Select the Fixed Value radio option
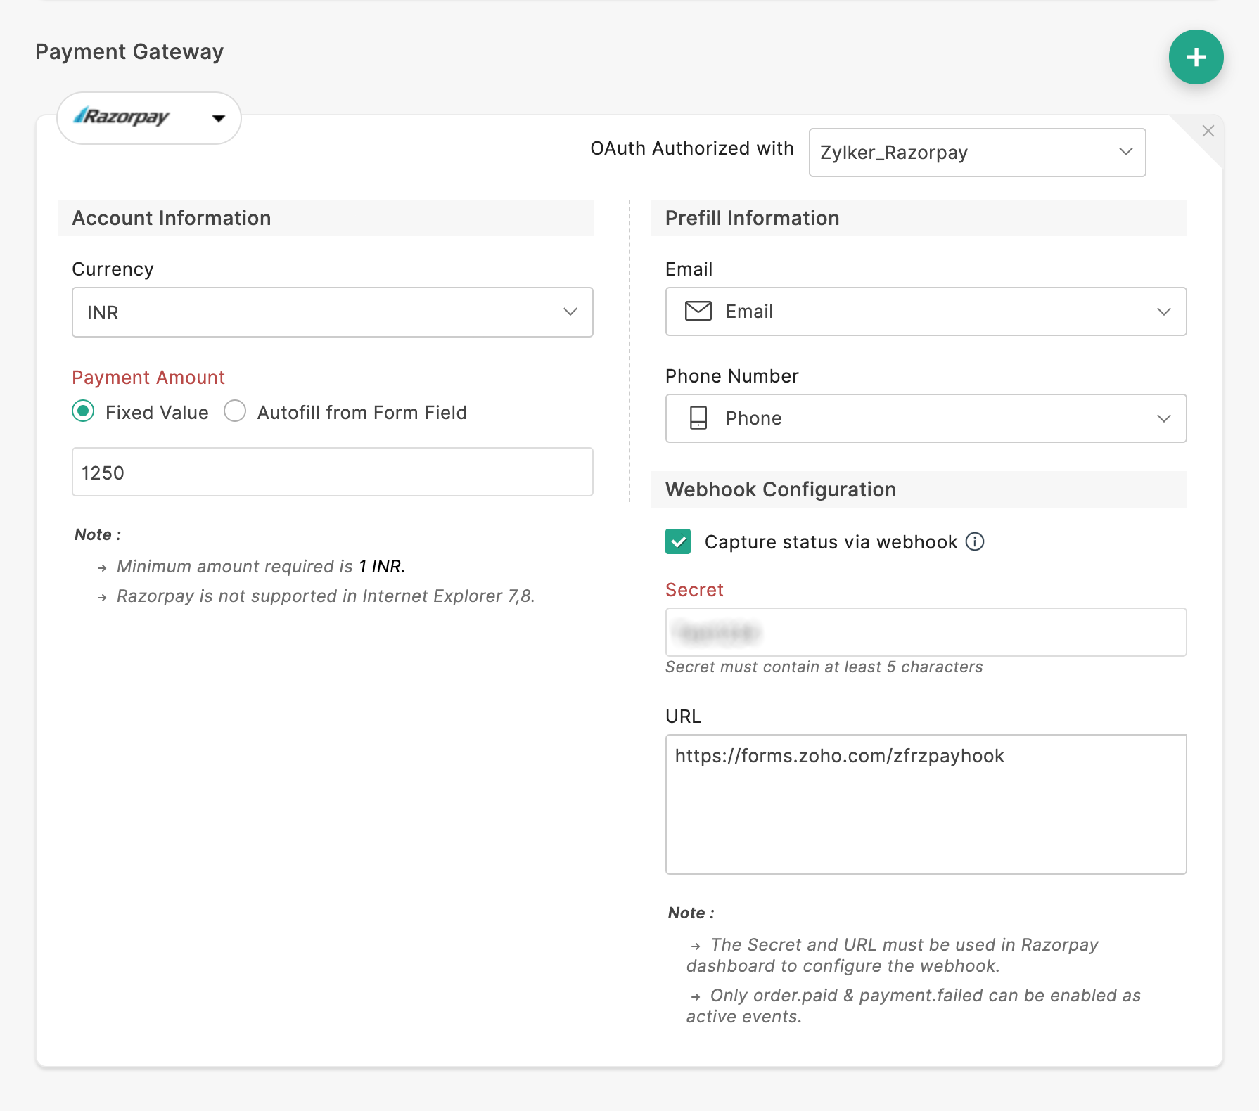The image size is (1259, 1111). point(83,411)
